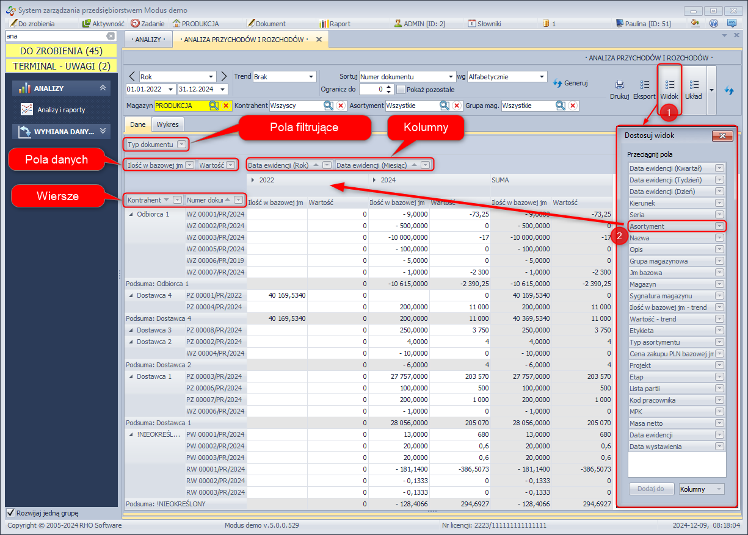The height and width of the screenshot is (535, 748).
Task: Toggle Rozwijaj jedną grupę checkbox
Action: [10, 512]
